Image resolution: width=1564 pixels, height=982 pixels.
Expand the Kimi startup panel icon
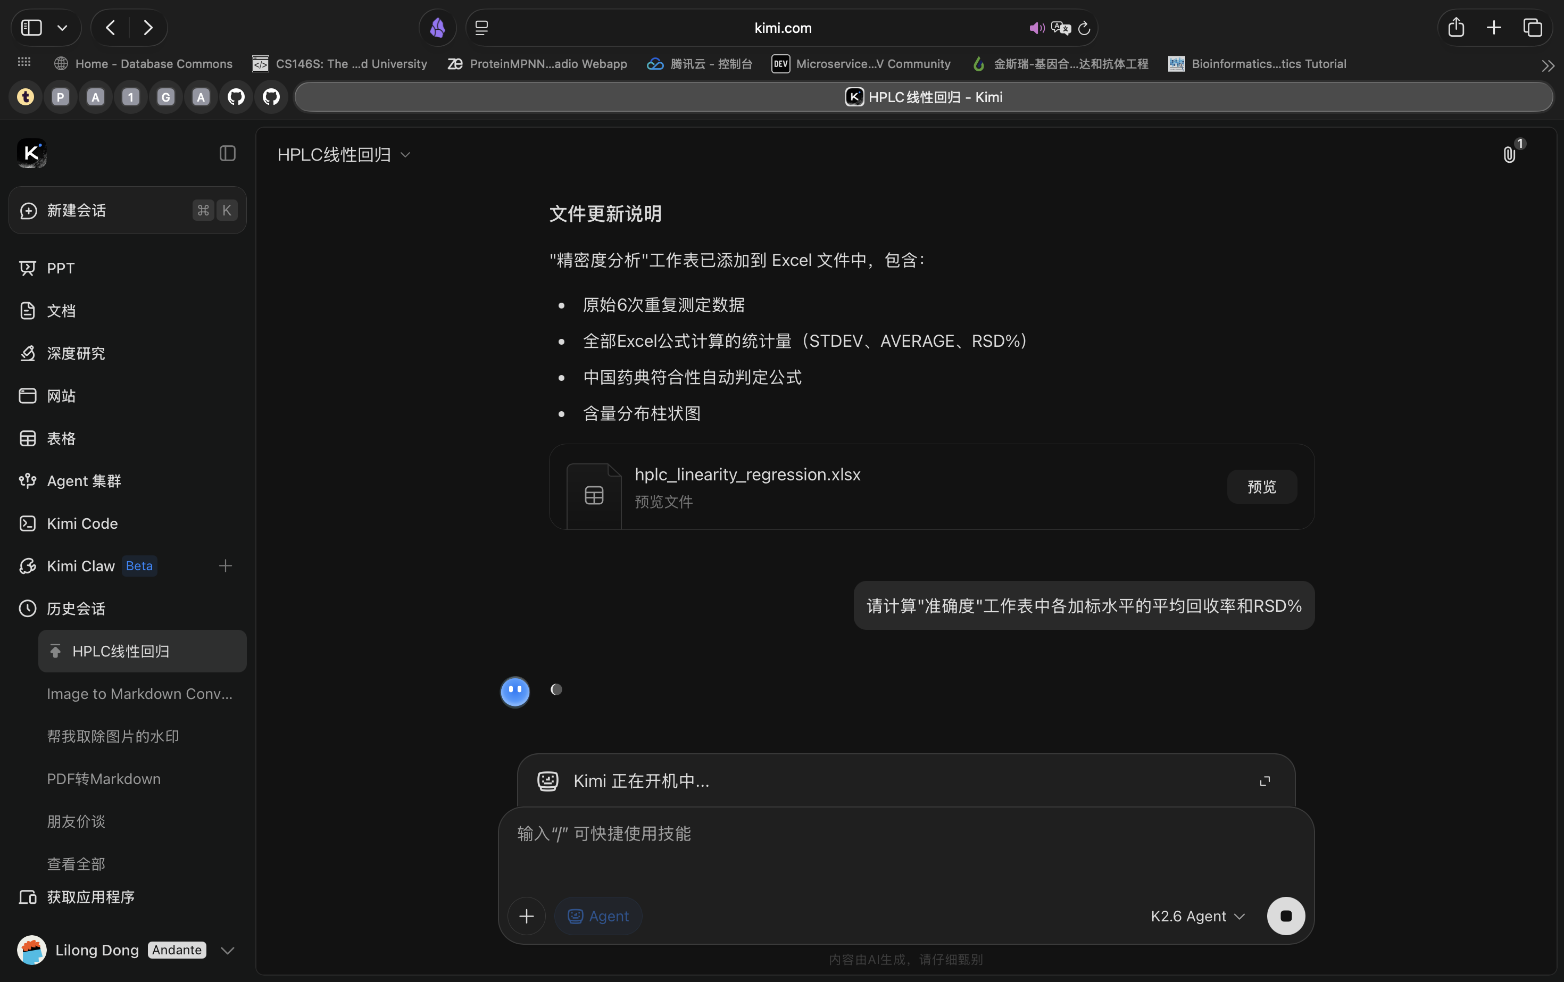[x=1264, y=781]
